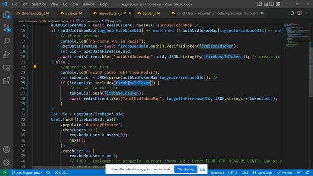313x176 pixels.
Task: Open the File menu
Action: (x=14, y=4)
